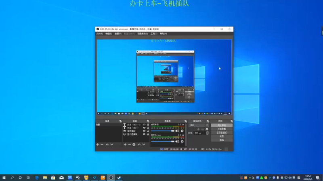Select the 显示器捕获 source row
The height and width of the screenshot is (181, 323).
[136, 134]
